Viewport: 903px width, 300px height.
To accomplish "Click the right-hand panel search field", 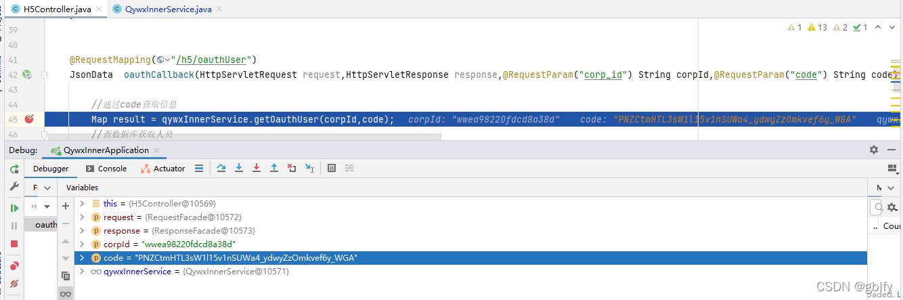I will coord(877,208).
